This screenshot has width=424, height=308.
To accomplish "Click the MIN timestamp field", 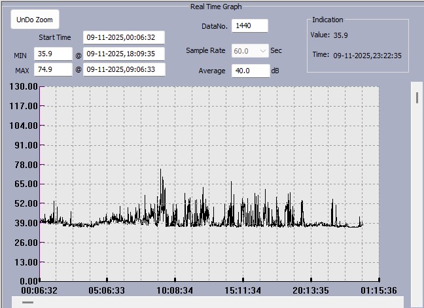I will tap(124, 54).
